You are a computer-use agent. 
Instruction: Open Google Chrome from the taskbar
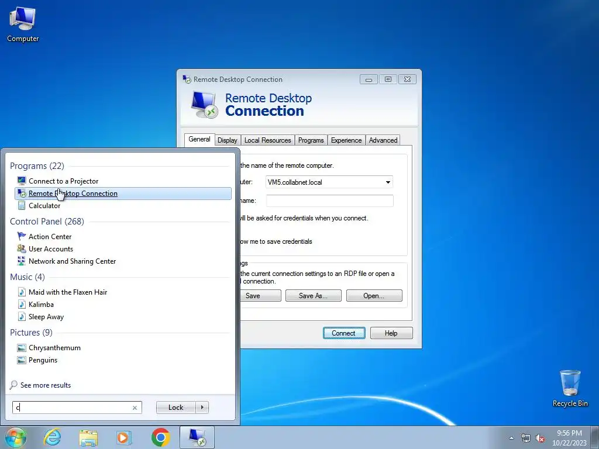(160, 437)
